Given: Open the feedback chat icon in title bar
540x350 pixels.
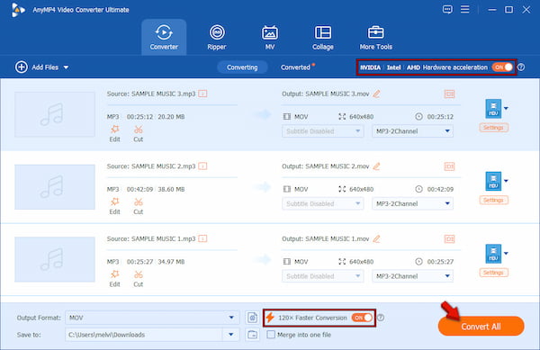Looking at the screenshot, I should tap(447, 9).
